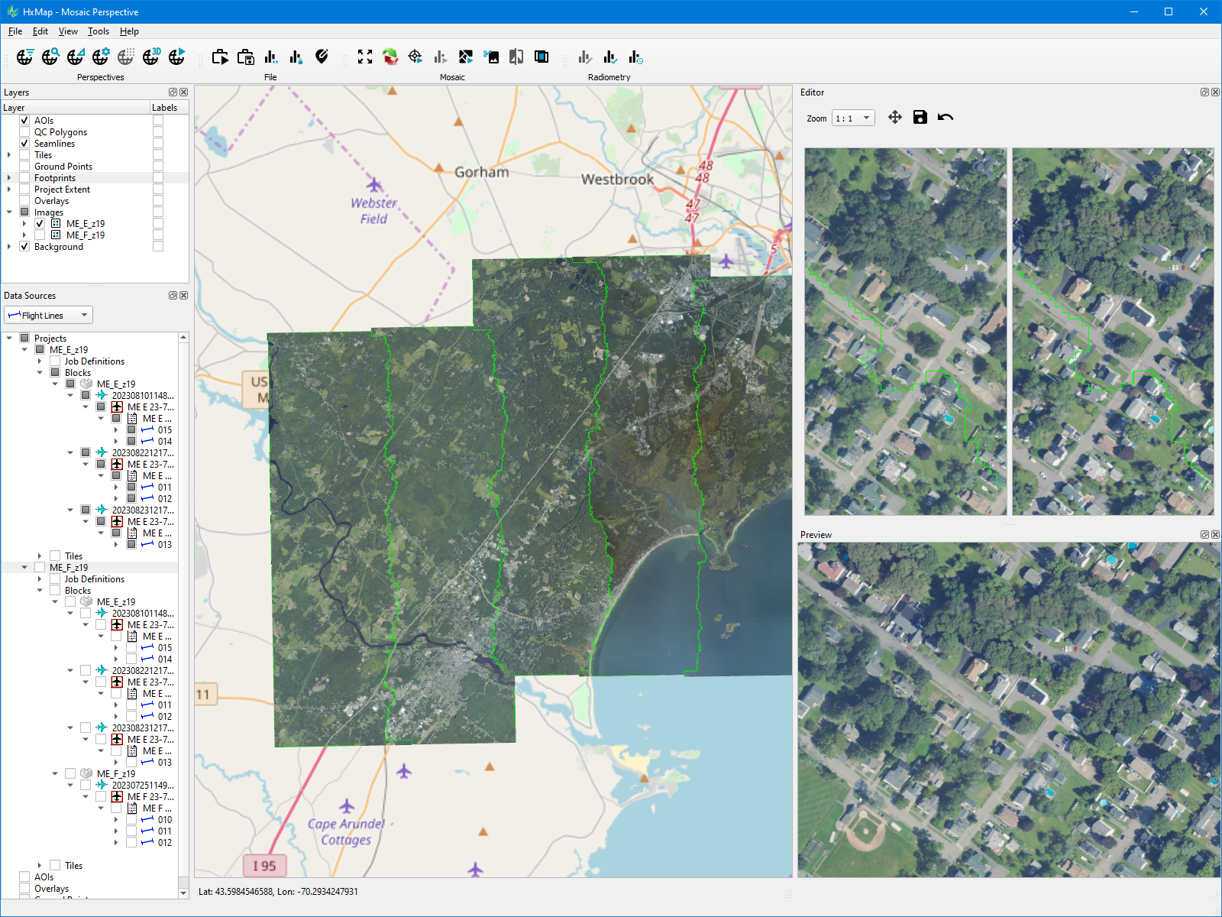This screenshot has height=917, width=1222.
Task: Uncheck the Seamlines layer checkbox
Action: tap(24, 144)
